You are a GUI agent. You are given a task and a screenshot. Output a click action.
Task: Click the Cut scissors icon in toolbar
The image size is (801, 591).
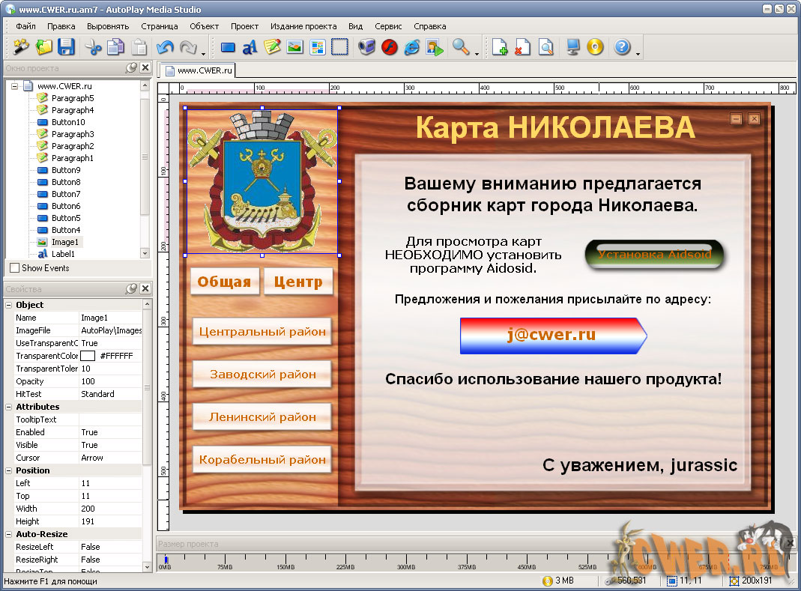pos(93,47)
